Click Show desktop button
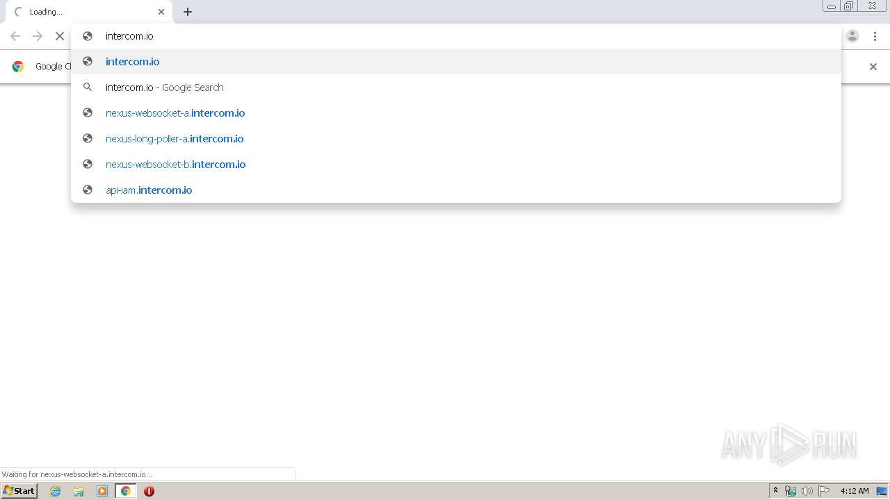The height and width of the screenshot is (500, 890). click(882, 491)
